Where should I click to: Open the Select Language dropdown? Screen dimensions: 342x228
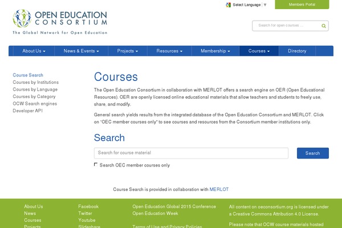tap(249, 5)
